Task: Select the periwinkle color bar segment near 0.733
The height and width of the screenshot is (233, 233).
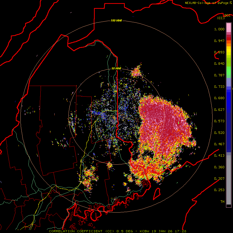Action: coord(229,82)
